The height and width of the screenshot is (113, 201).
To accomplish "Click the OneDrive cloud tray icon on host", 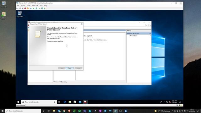I will point(175,111).
